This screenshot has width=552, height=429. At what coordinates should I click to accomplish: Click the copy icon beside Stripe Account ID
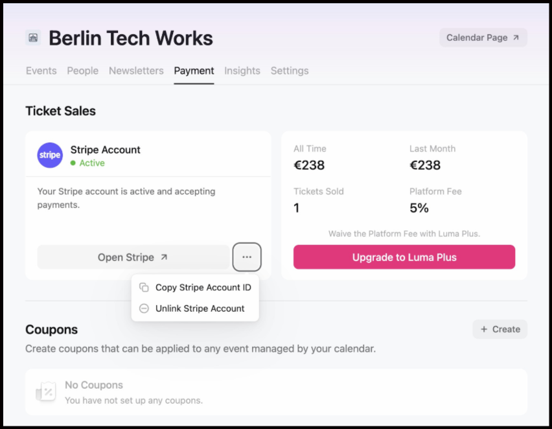pos(144,288)
